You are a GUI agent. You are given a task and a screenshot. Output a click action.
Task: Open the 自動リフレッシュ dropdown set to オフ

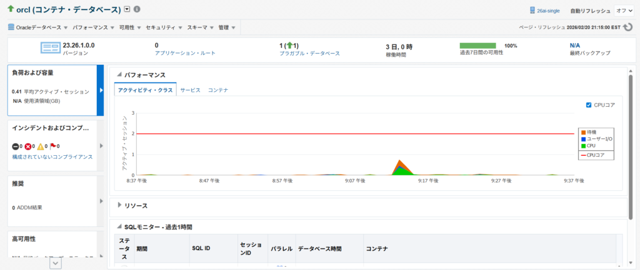624,11
